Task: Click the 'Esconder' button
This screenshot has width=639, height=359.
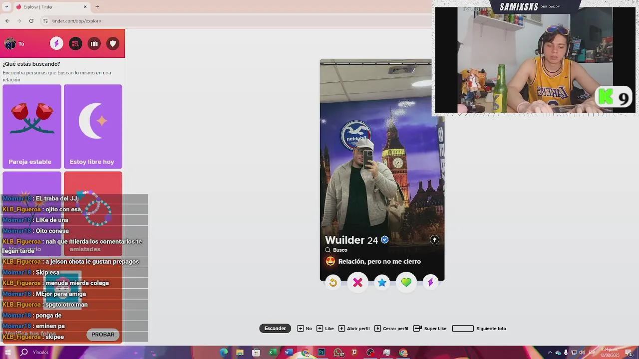Action: [275, 329]
